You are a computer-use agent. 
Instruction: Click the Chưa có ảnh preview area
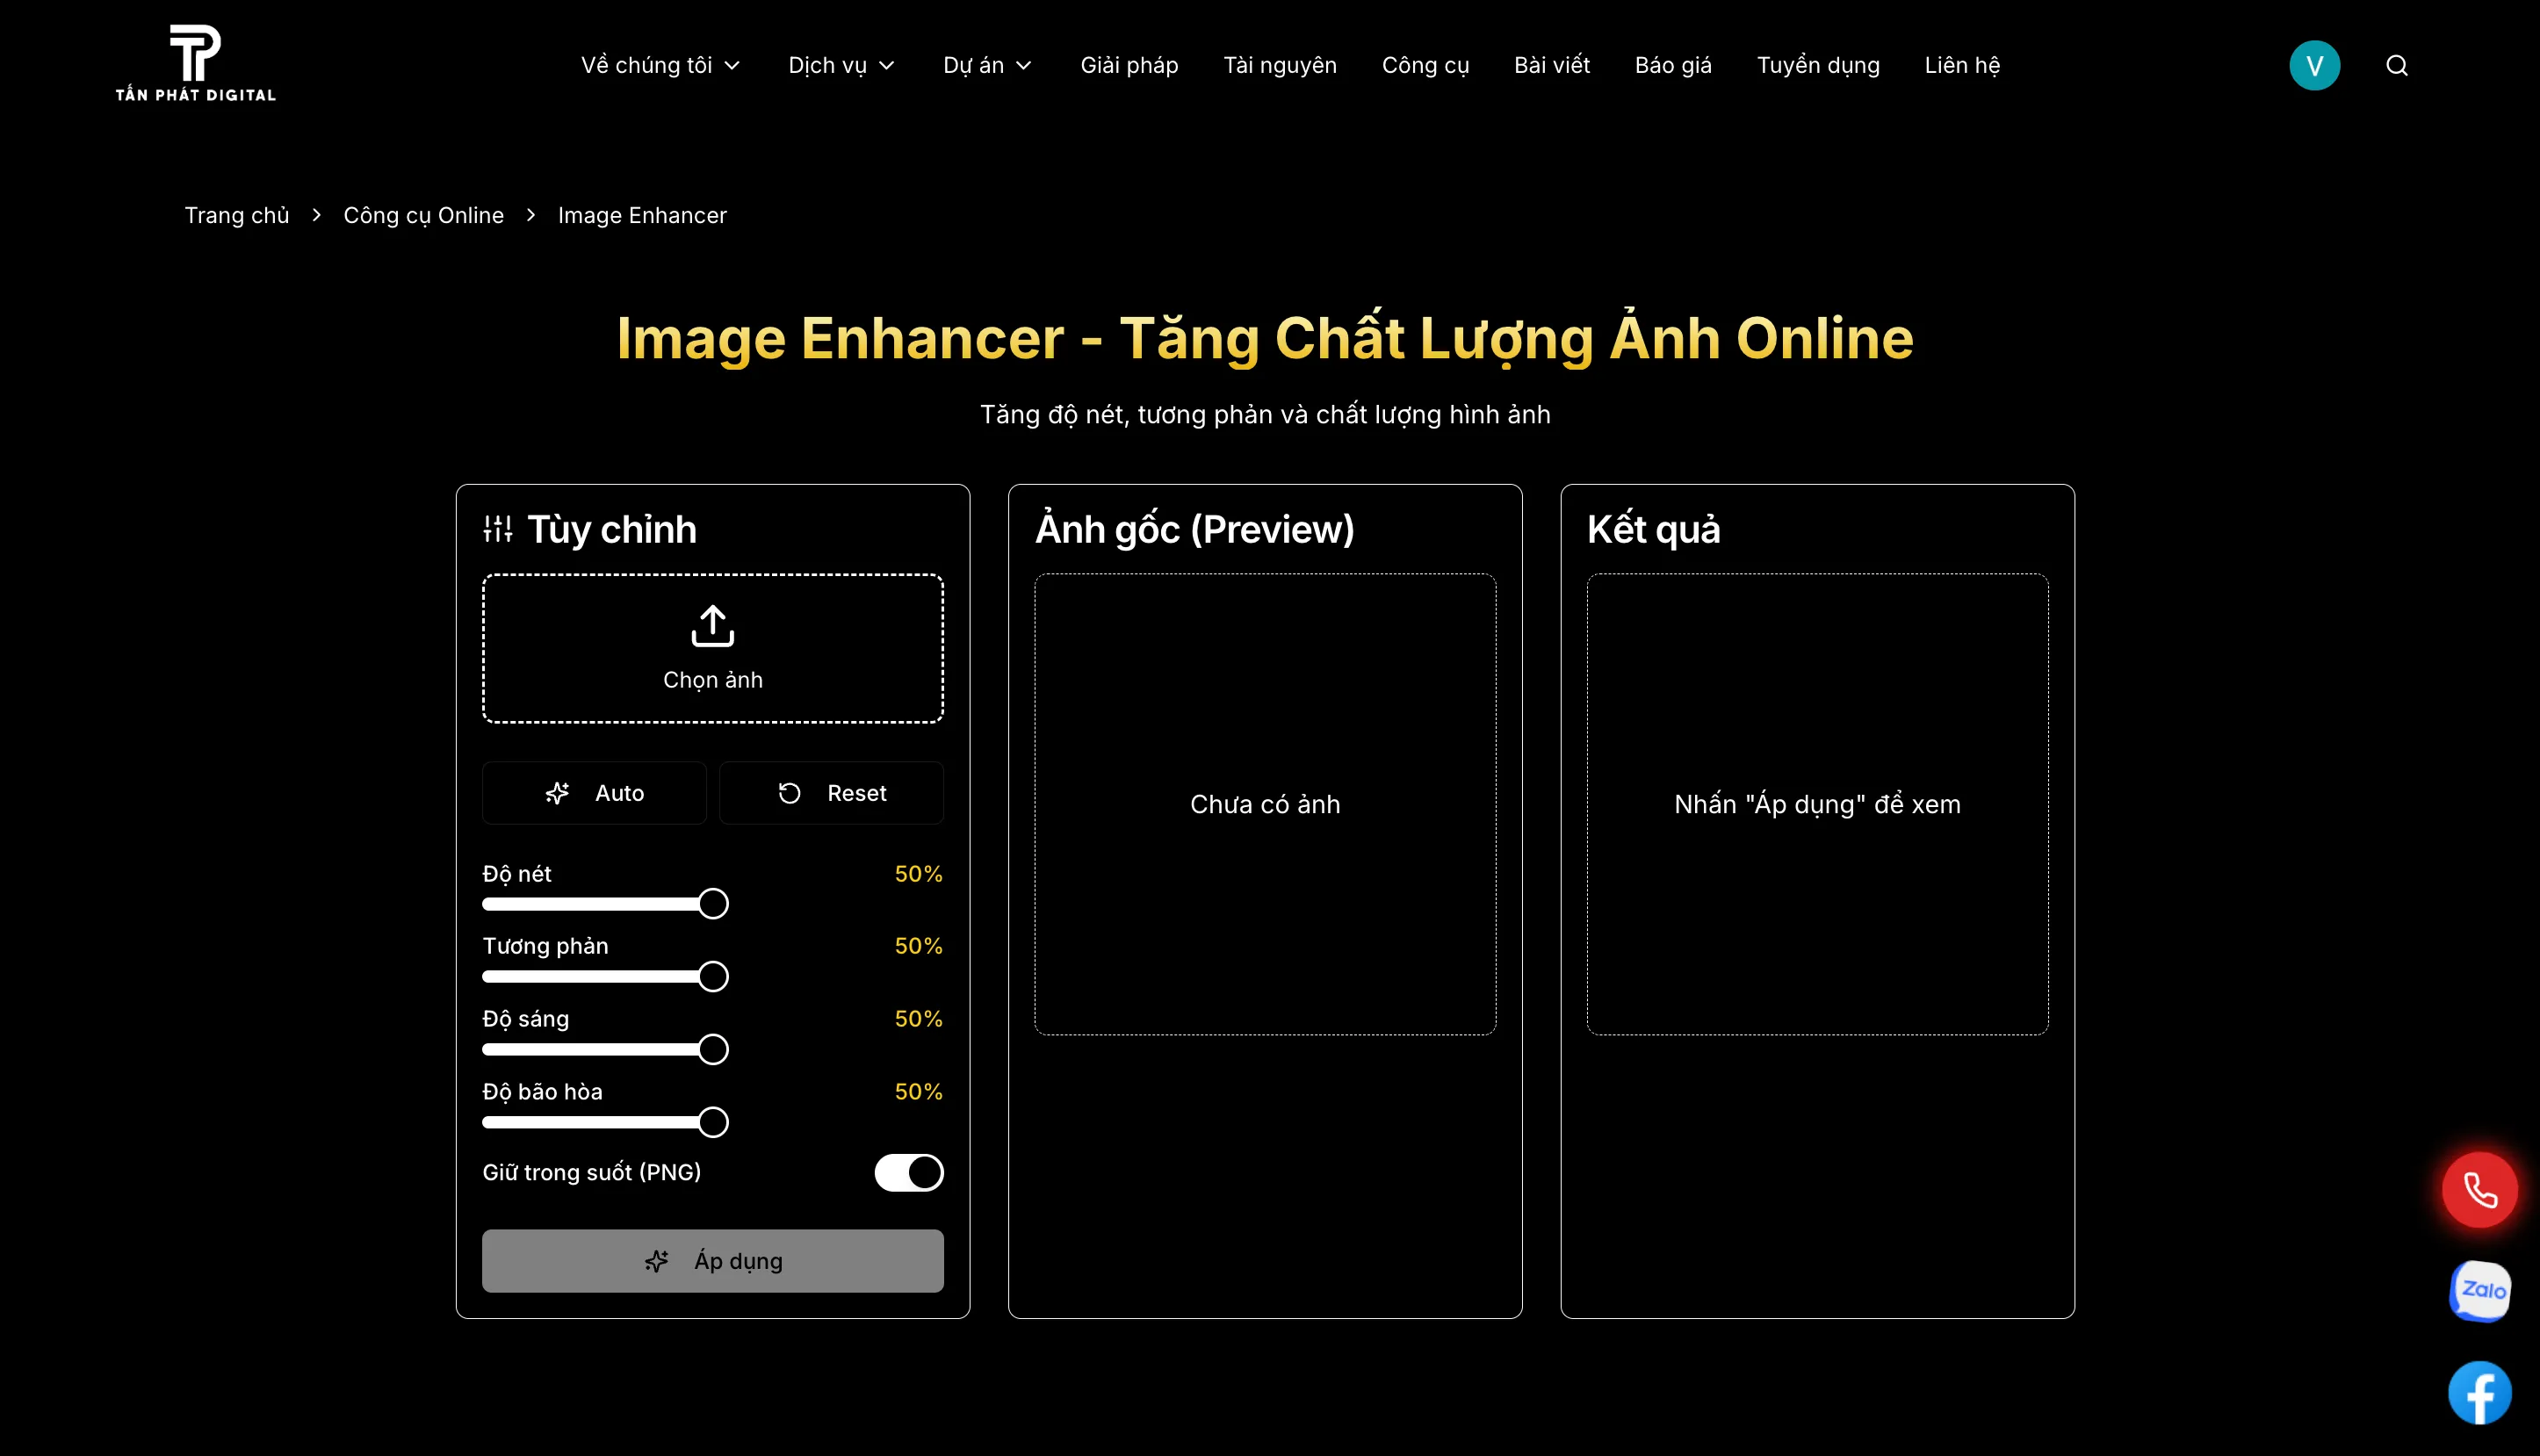tap(1265, 803)
